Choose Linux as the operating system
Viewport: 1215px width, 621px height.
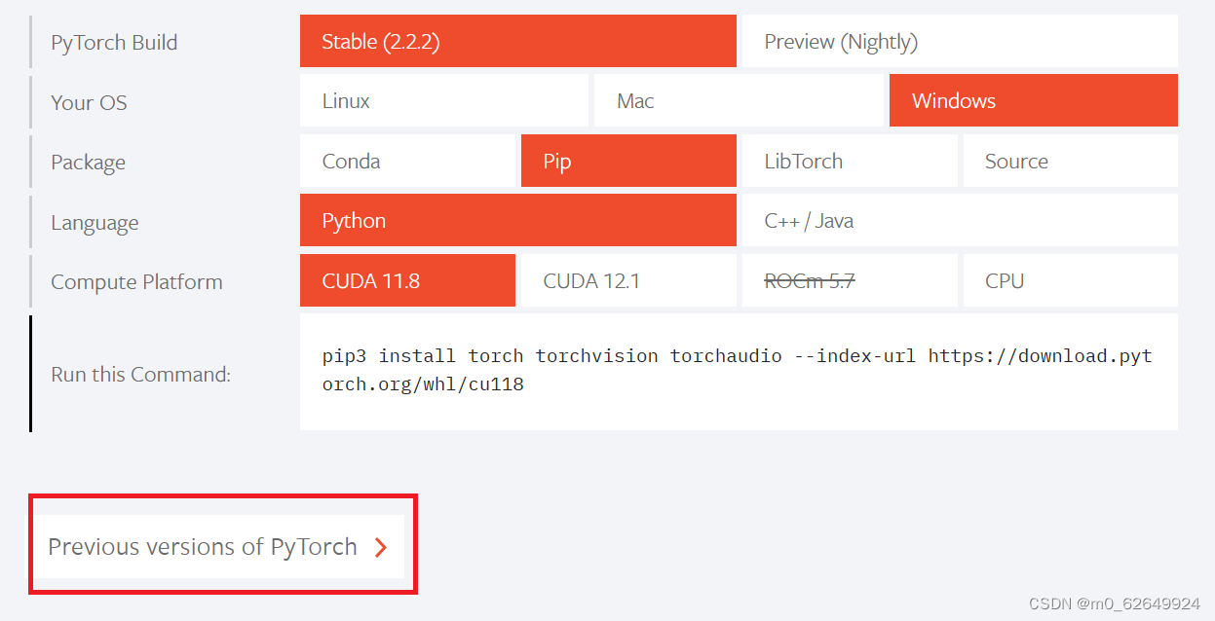[443, 100]
